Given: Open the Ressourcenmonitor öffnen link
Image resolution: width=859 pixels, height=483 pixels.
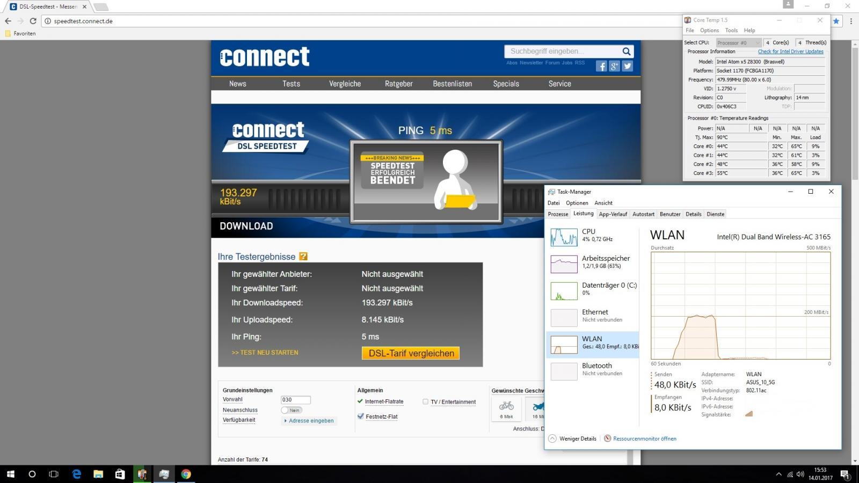Looking at the screenshot, I should (x=645, y=438).
